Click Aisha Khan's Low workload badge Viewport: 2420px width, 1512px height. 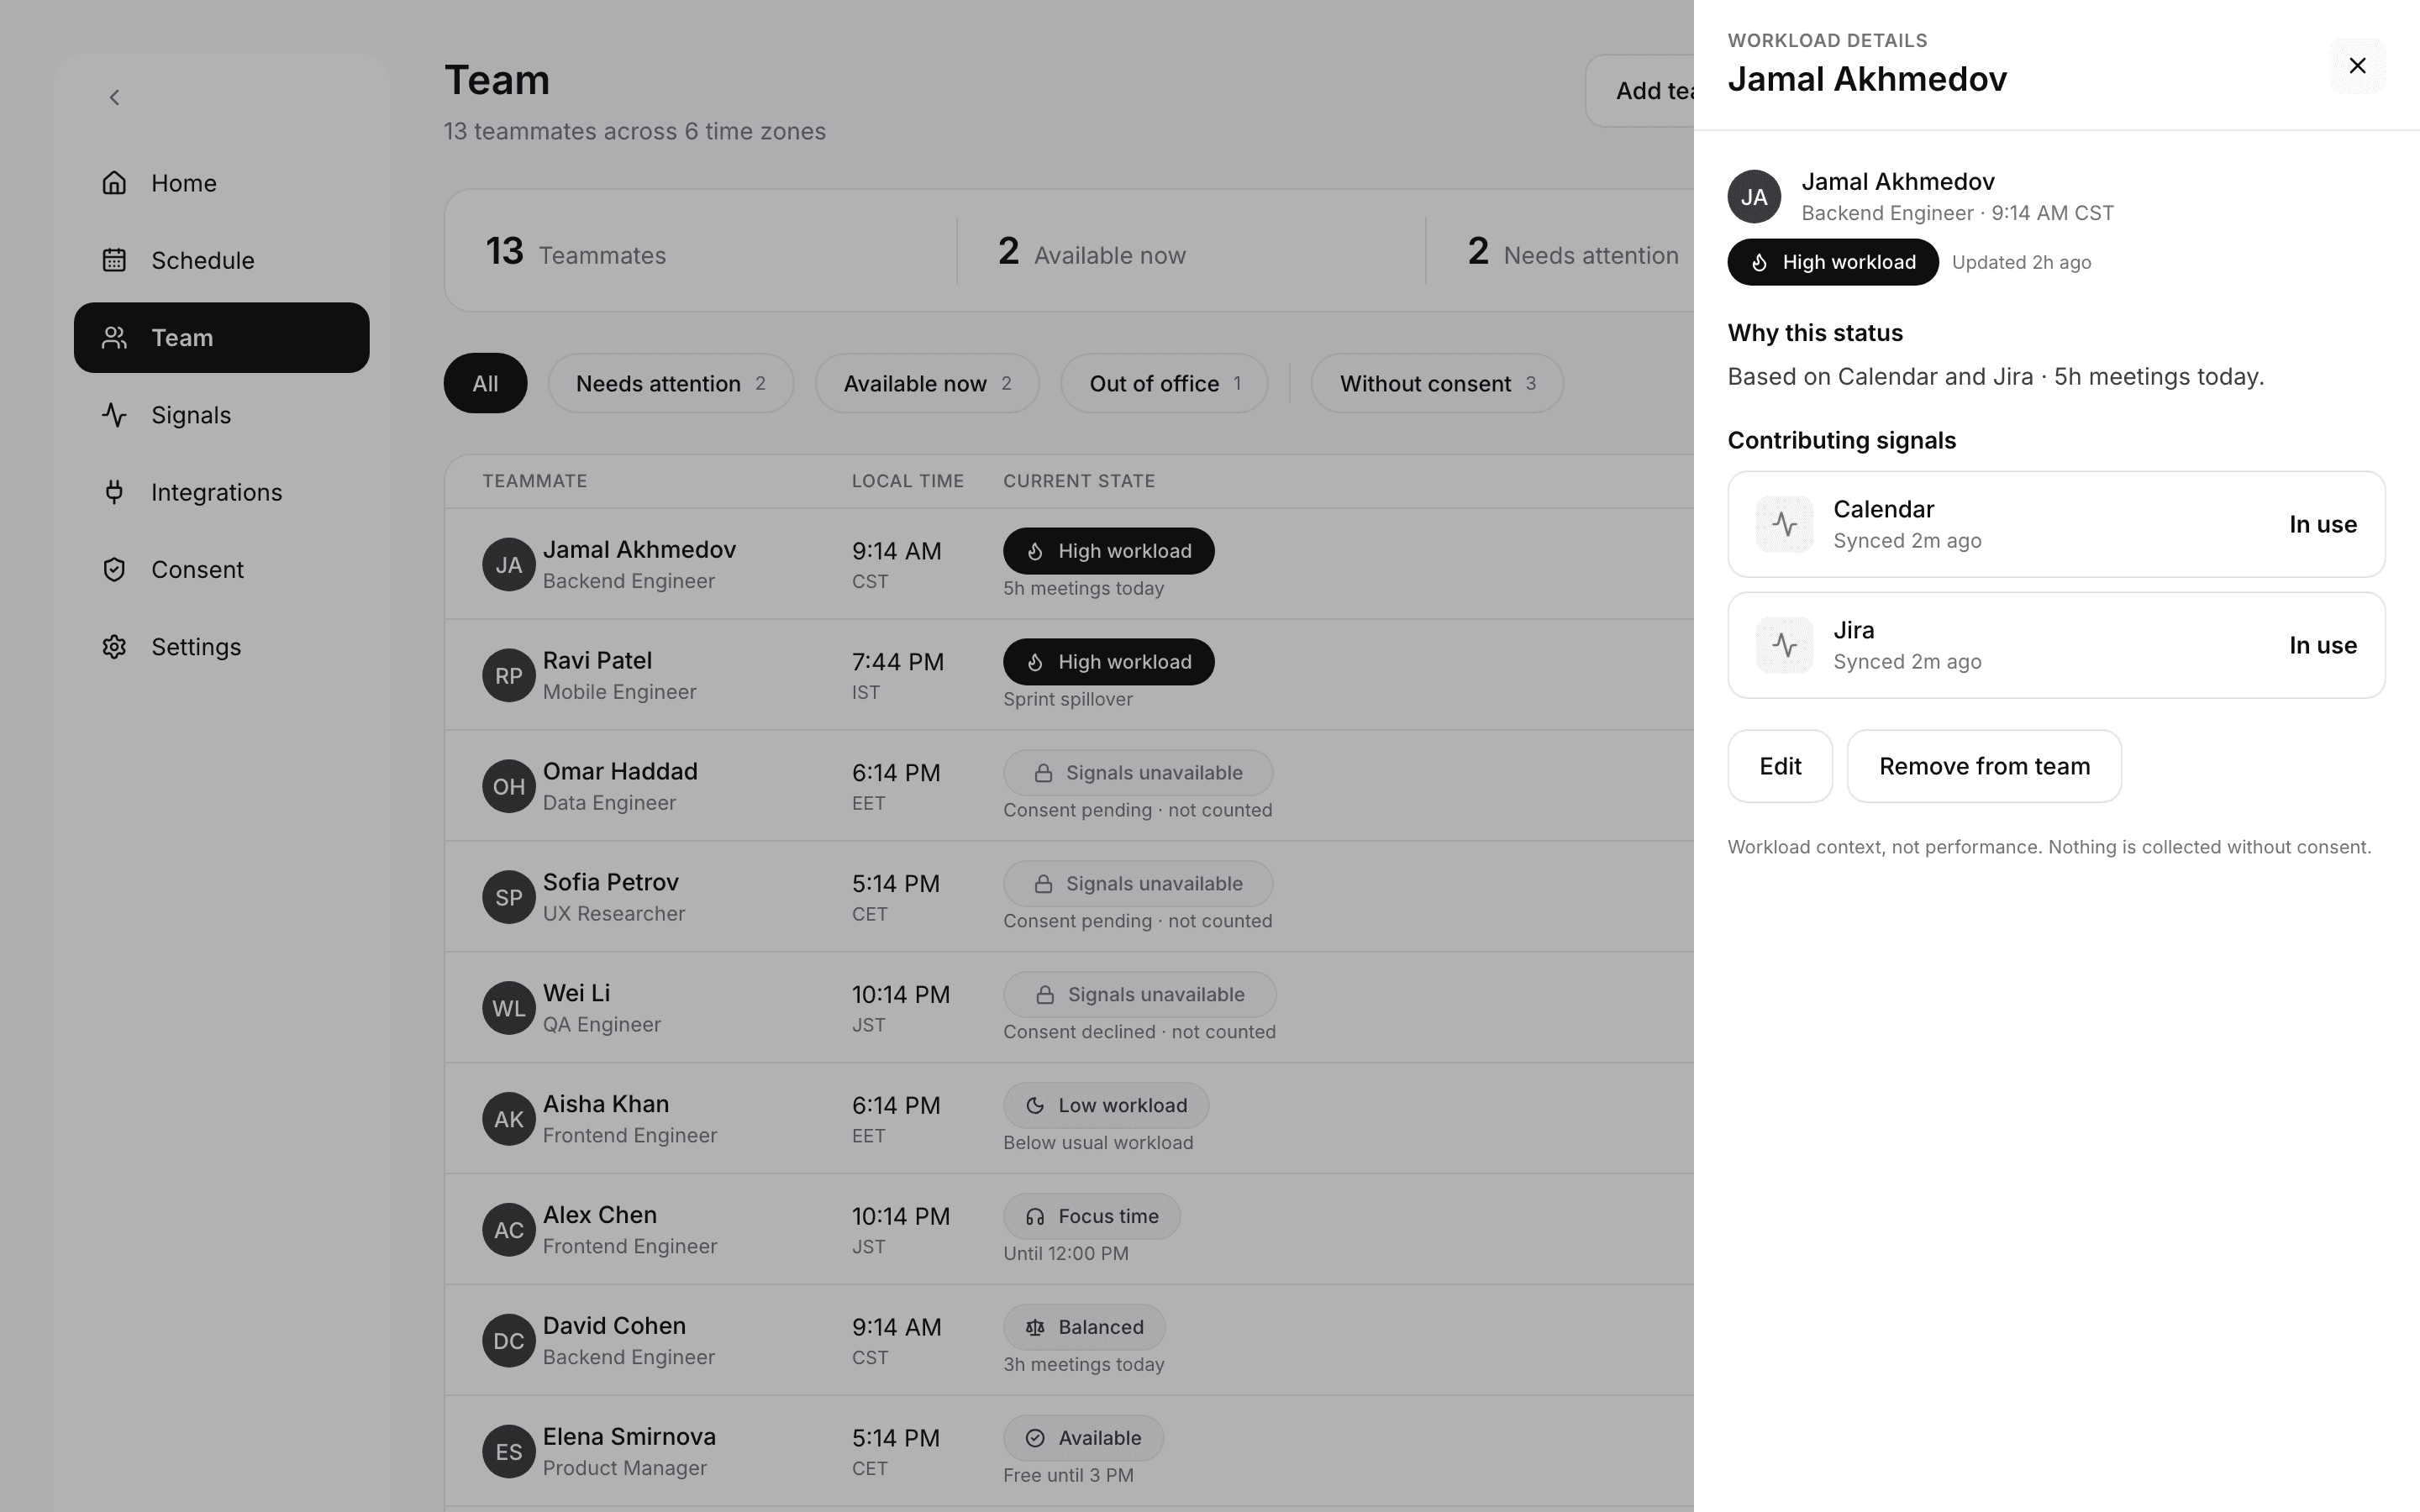point(1106,1105)
